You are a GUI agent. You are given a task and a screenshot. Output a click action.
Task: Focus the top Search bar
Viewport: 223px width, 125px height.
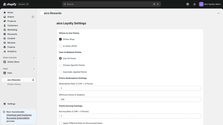pyautogui.click(x=111, y=4)
